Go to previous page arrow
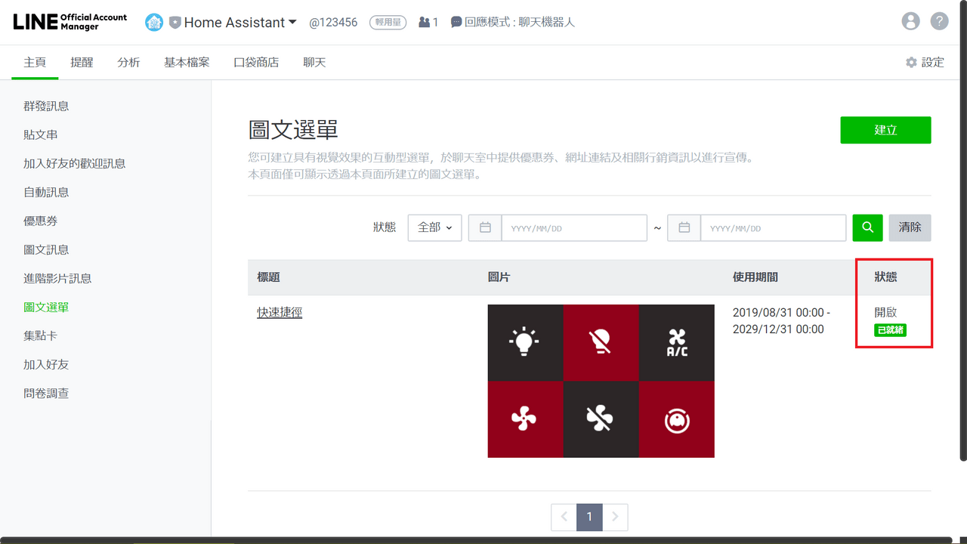 click(x=564, y=517)
